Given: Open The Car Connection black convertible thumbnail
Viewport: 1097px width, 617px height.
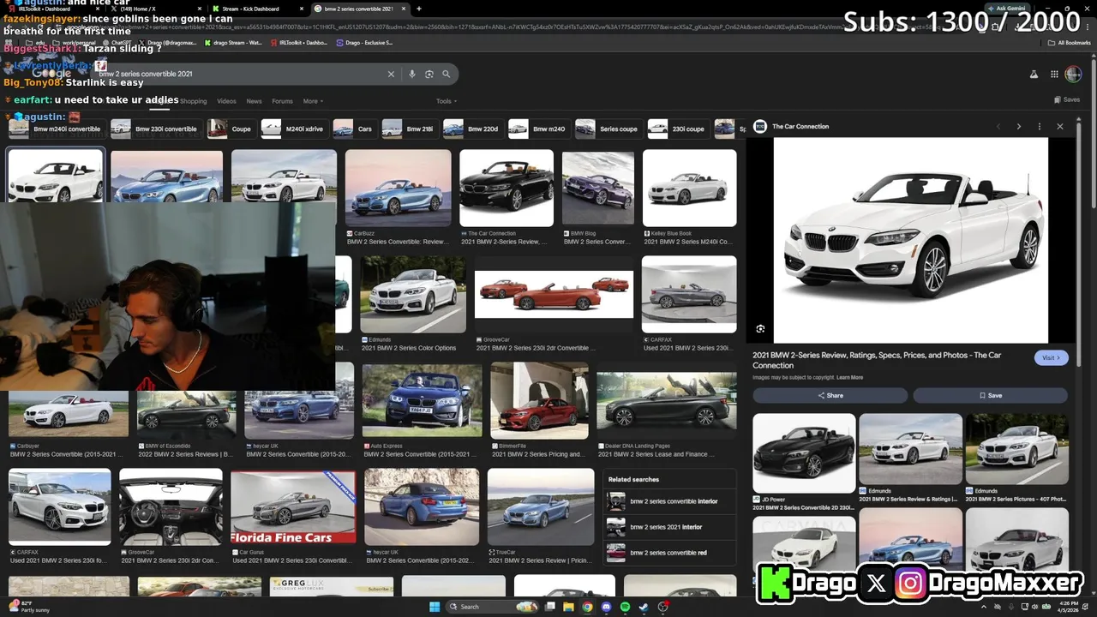Looking at the screenshot, I should (x=507, y=189).
